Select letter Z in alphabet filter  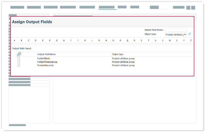pos(191,41)
